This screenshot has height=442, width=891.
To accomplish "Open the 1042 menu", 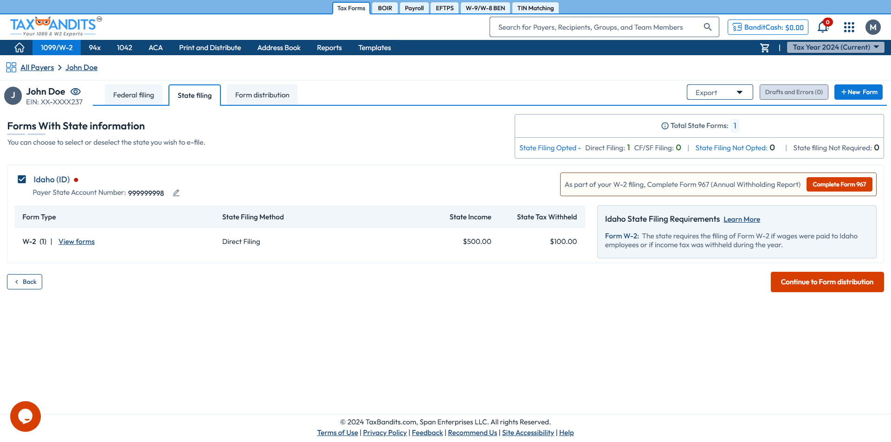I will pyautogui.click(x=124, y=48).
